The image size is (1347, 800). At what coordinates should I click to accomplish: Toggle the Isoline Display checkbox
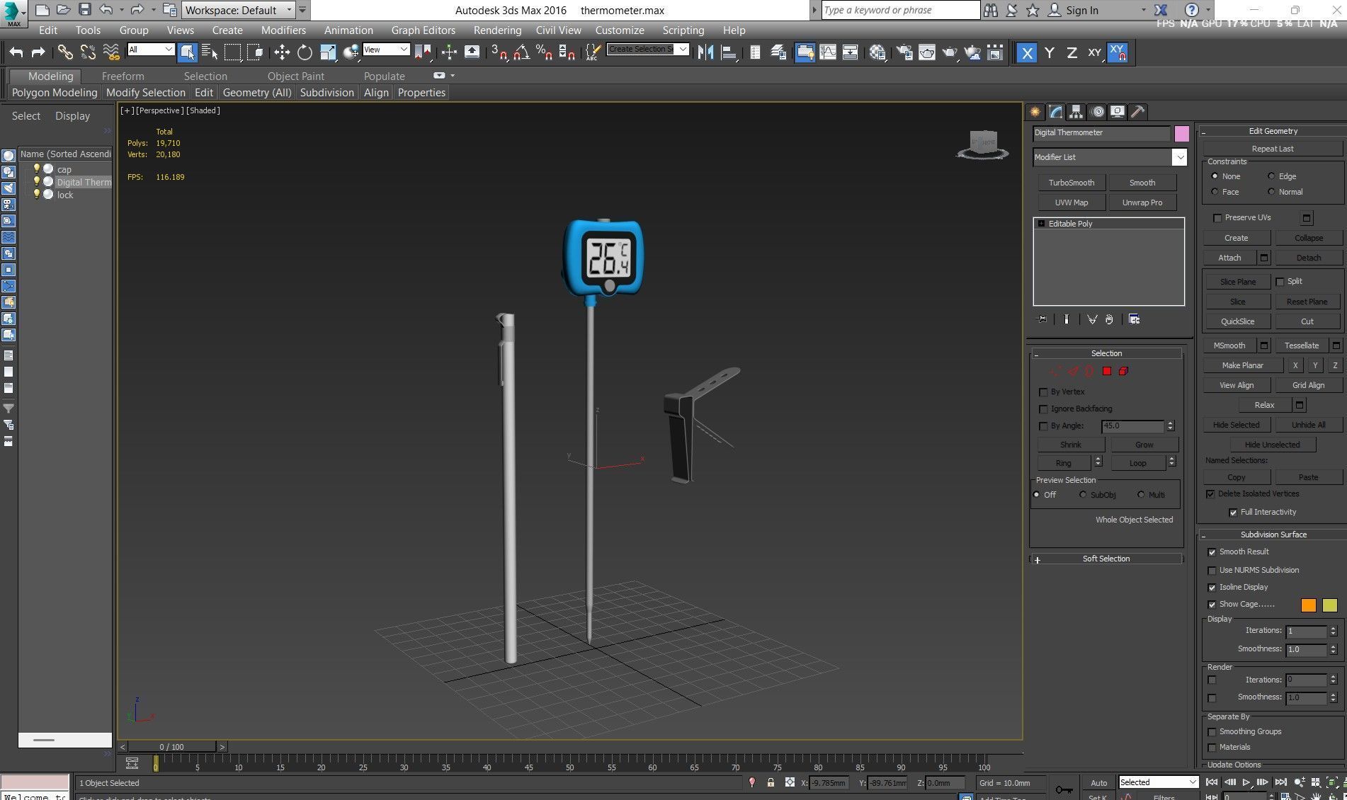(1212, 588)
